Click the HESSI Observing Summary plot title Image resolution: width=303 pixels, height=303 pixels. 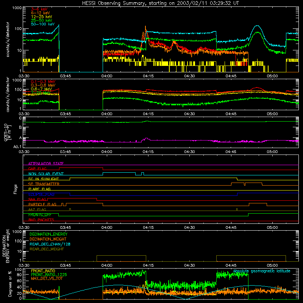160,3
